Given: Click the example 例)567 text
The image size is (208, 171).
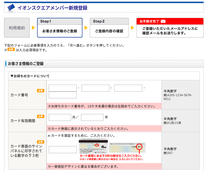Looking at the screenshot, I should [x=168, y=153].
